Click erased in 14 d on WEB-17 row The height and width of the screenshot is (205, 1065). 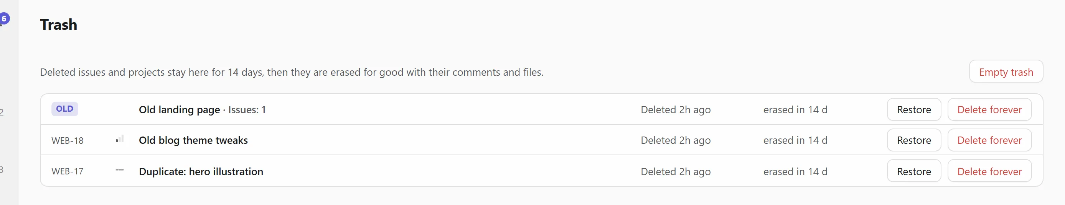795,172
